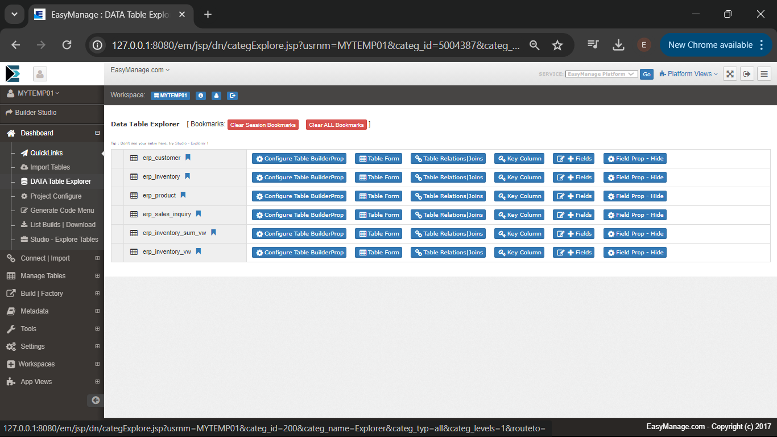Open the EasyManage Platform service dropdown
777x437 pixels.
(601, 74)
